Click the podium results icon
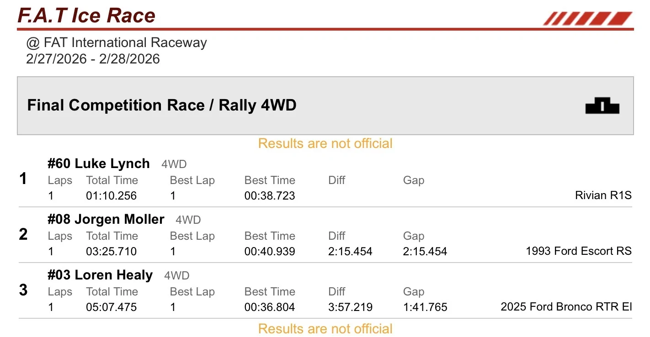650x337 pixels. pyautogui.click(x=602, y=106)
